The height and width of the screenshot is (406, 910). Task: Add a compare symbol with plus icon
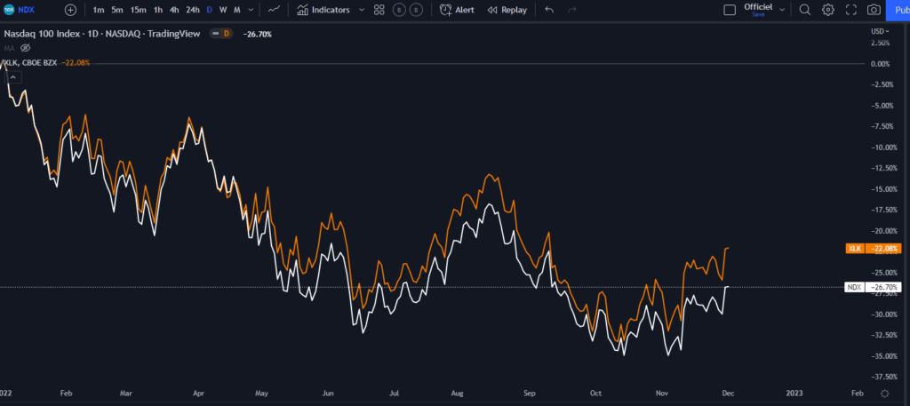tap(70, 10)
